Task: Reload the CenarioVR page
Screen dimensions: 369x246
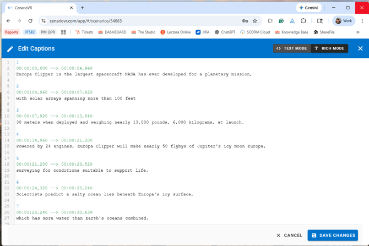Action: (x=30, y=21)
